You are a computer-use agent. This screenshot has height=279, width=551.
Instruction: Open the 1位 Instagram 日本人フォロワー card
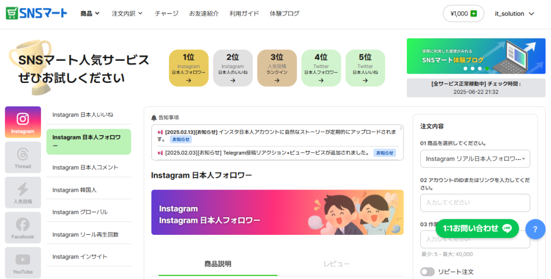coord(189,68)
